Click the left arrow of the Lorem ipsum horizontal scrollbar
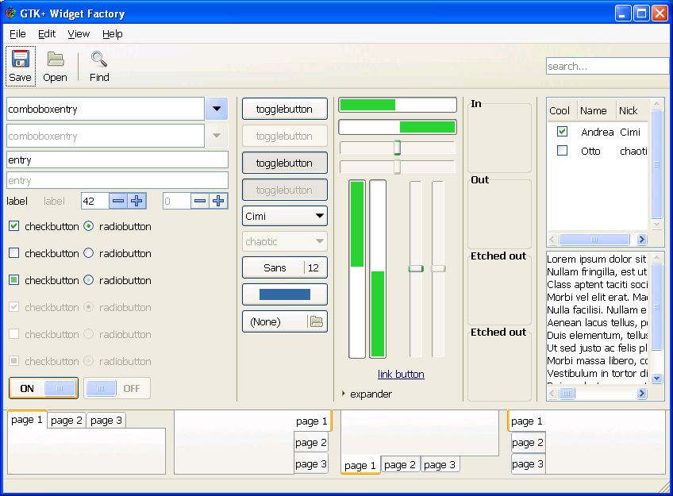This screenshot has width=673, height=496. (x=552, y=393)
